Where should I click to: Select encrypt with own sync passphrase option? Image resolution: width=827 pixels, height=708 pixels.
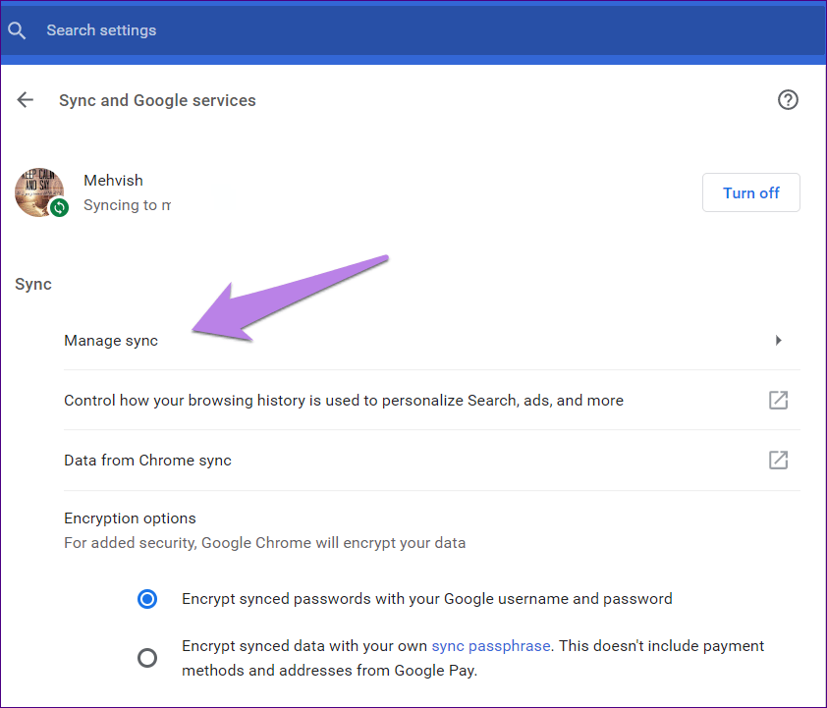[147, 657]
